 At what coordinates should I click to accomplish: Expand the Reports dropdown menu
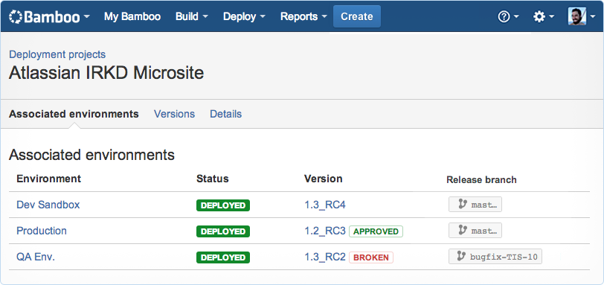click(303, 16)
